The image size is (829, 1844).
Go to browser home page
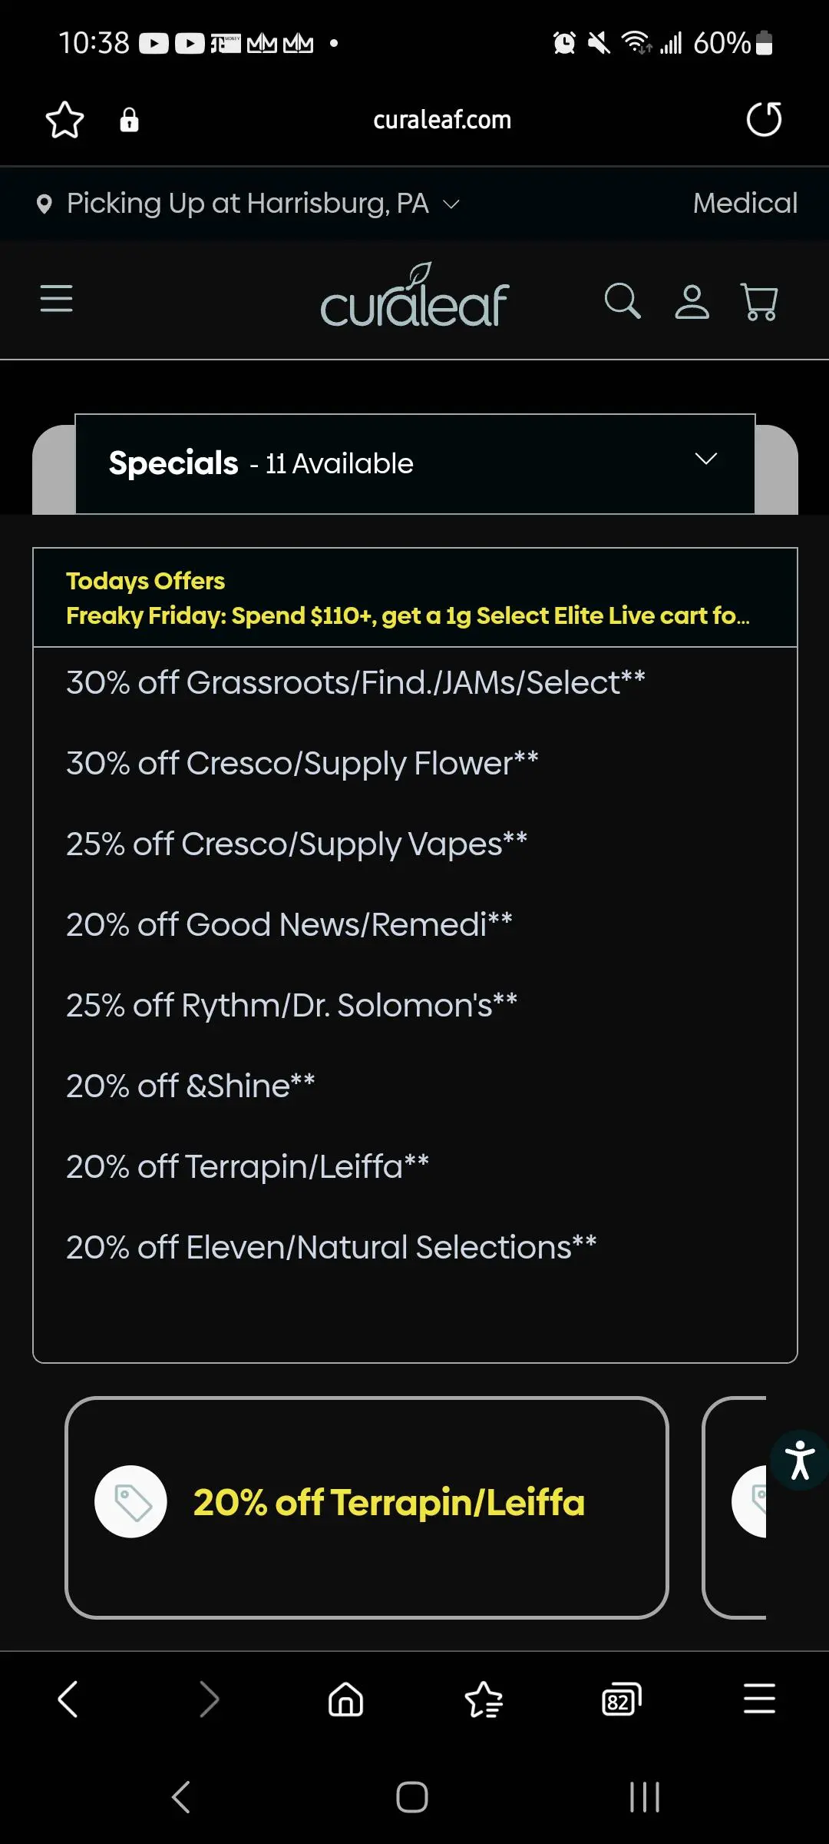click(345, 1699)
